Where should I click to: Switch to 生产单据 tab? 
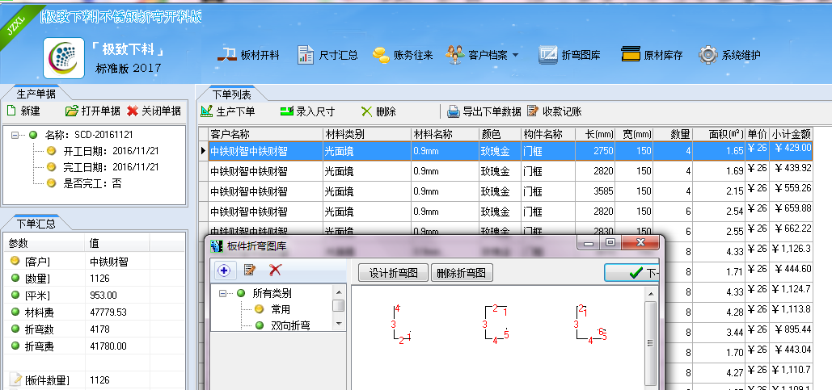(x=36, y=94)
